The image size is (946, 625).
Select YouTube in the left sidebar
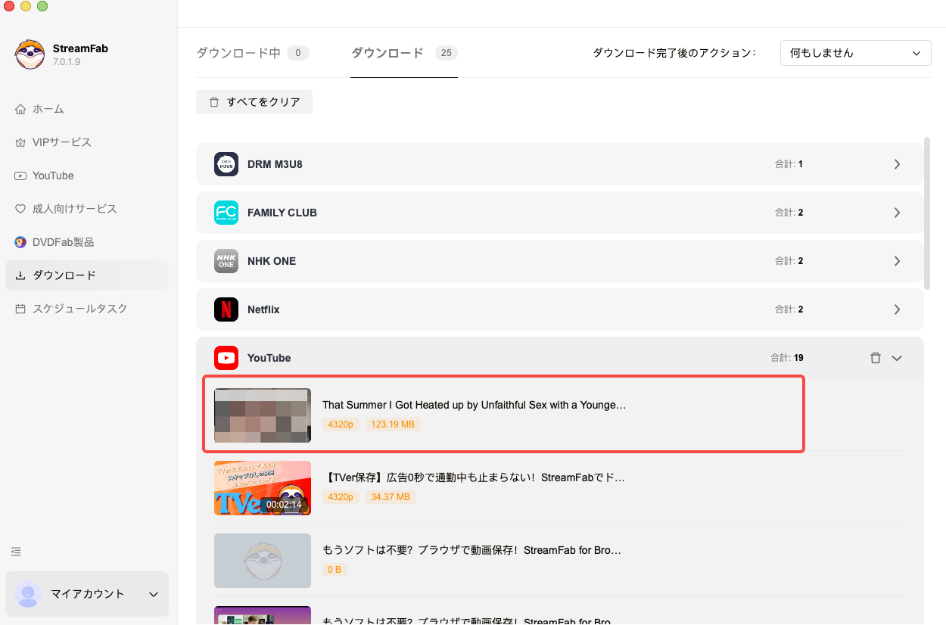pyautogui.click(x=87, y=176)
